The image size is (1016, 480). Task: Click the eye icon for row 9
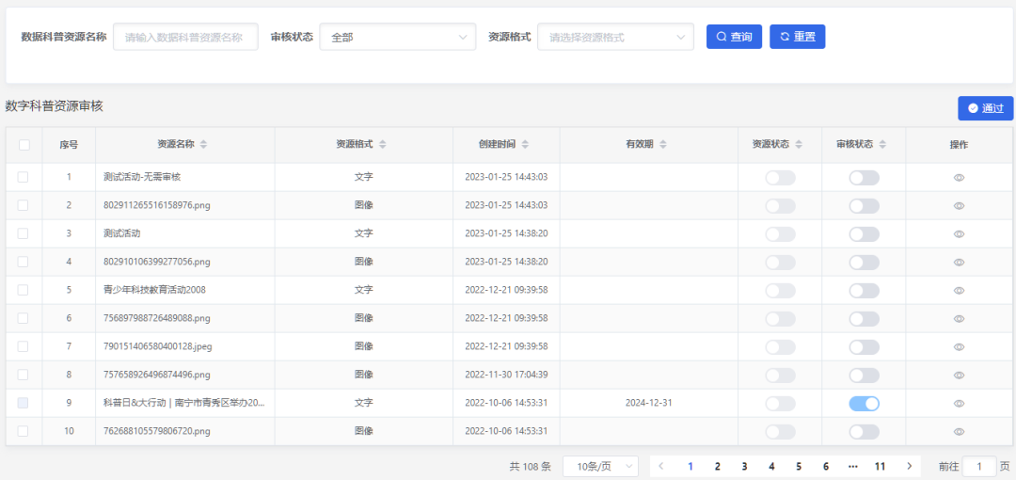[959, 404]
